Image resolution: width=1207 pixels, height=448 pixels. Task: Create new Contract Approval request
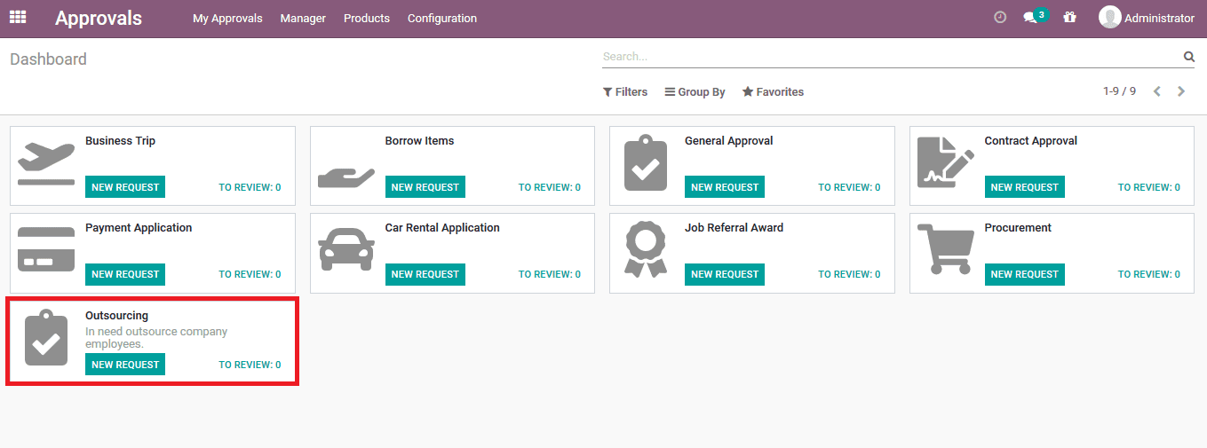tap(1025, 187)
